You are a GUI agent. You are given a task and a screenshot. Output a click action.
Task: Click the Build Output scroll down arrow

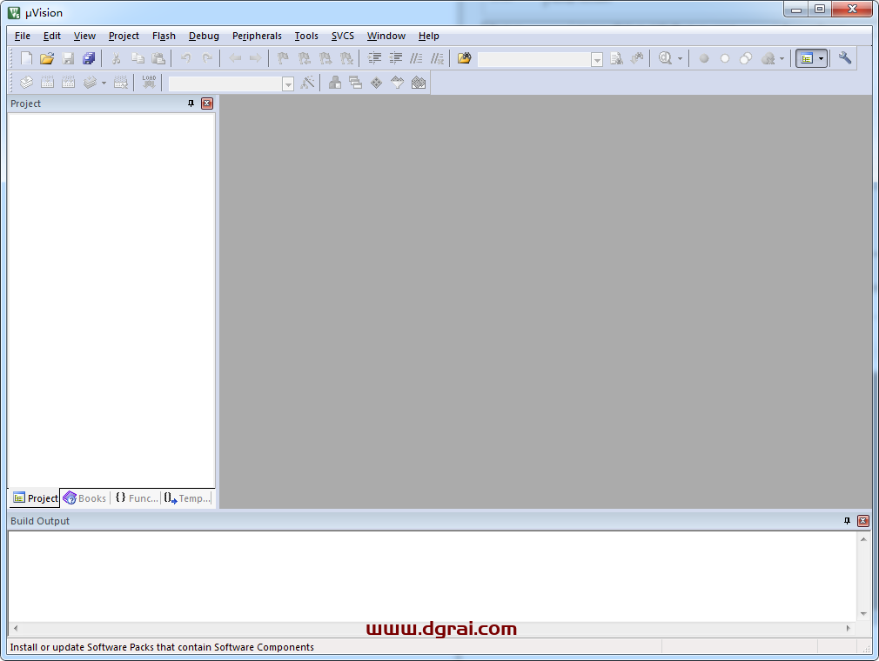pyautogui.click(x=863, y=614)
